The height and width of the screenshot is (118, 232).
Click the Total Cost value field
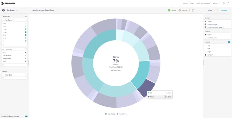[14, 75]
